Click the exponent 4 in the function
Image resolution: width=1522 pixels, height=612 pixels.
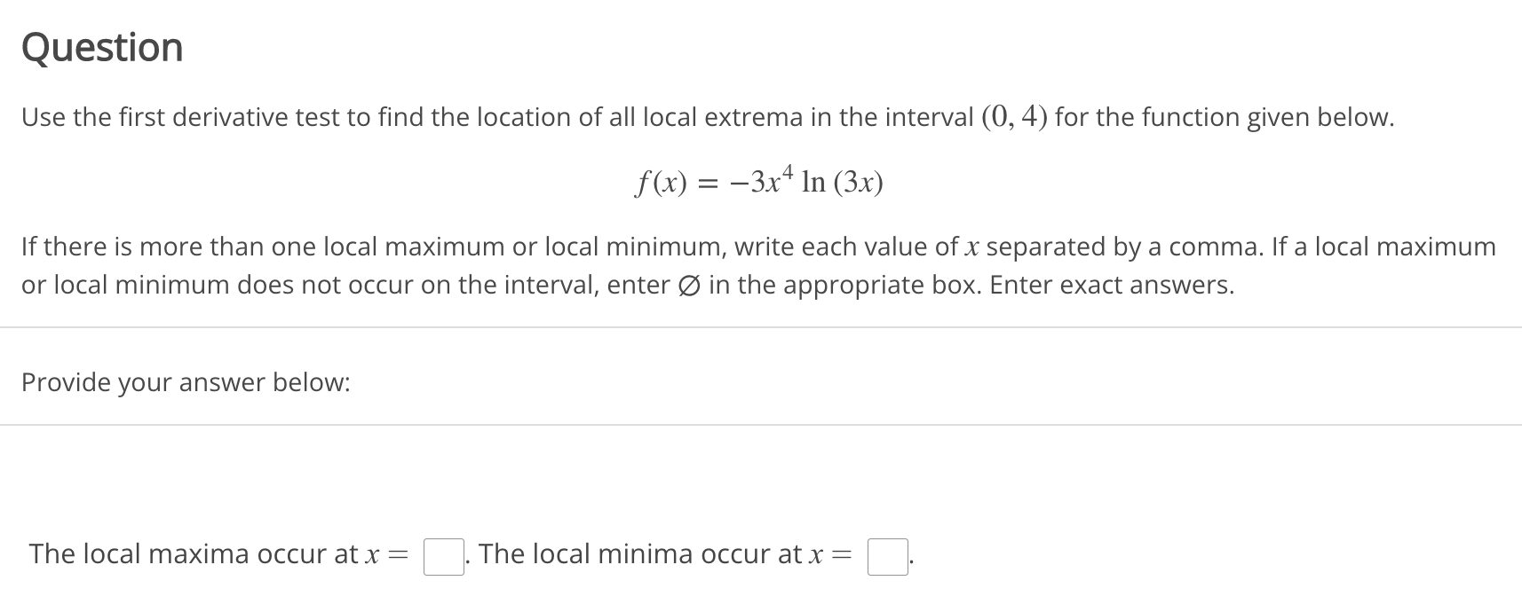787,170
